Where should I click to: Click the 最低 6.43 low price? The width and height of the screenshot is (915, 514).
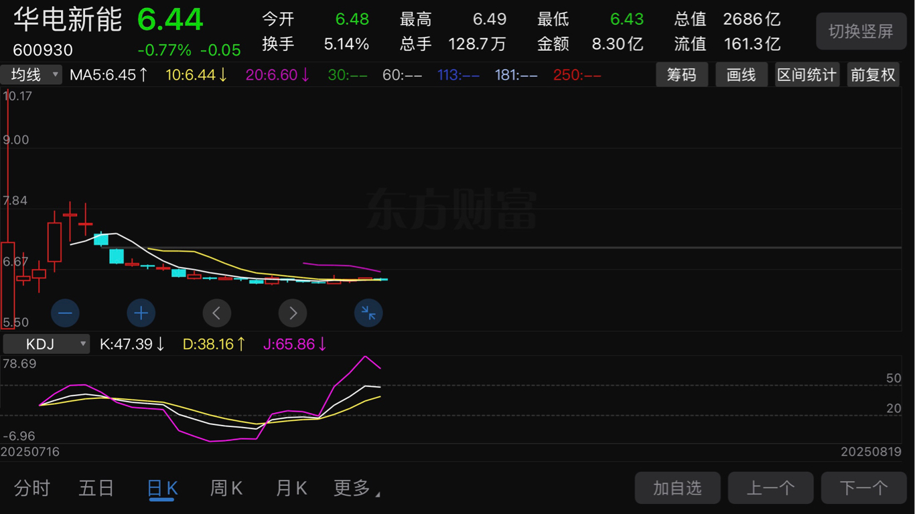(x=590, y=19)
